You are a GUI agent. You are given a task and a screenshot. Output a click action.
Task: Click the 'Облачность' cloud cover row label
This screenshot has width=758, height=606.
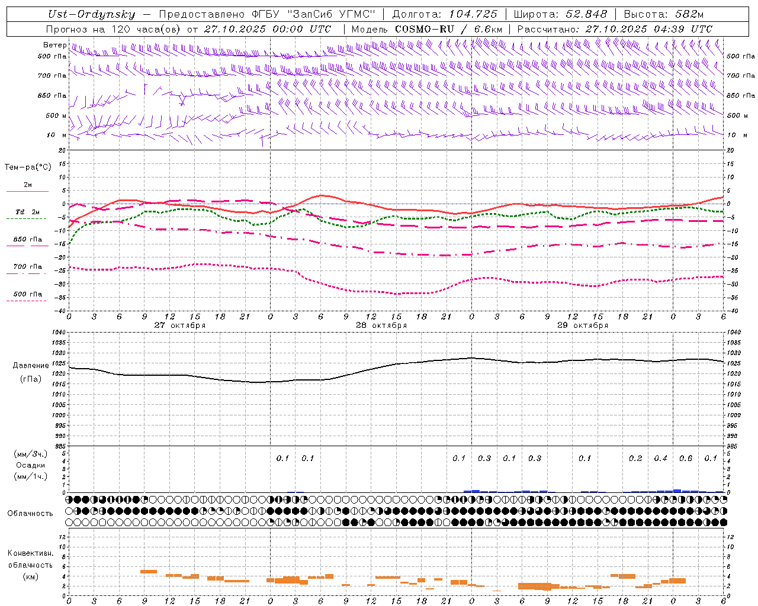tap(30, 514)
